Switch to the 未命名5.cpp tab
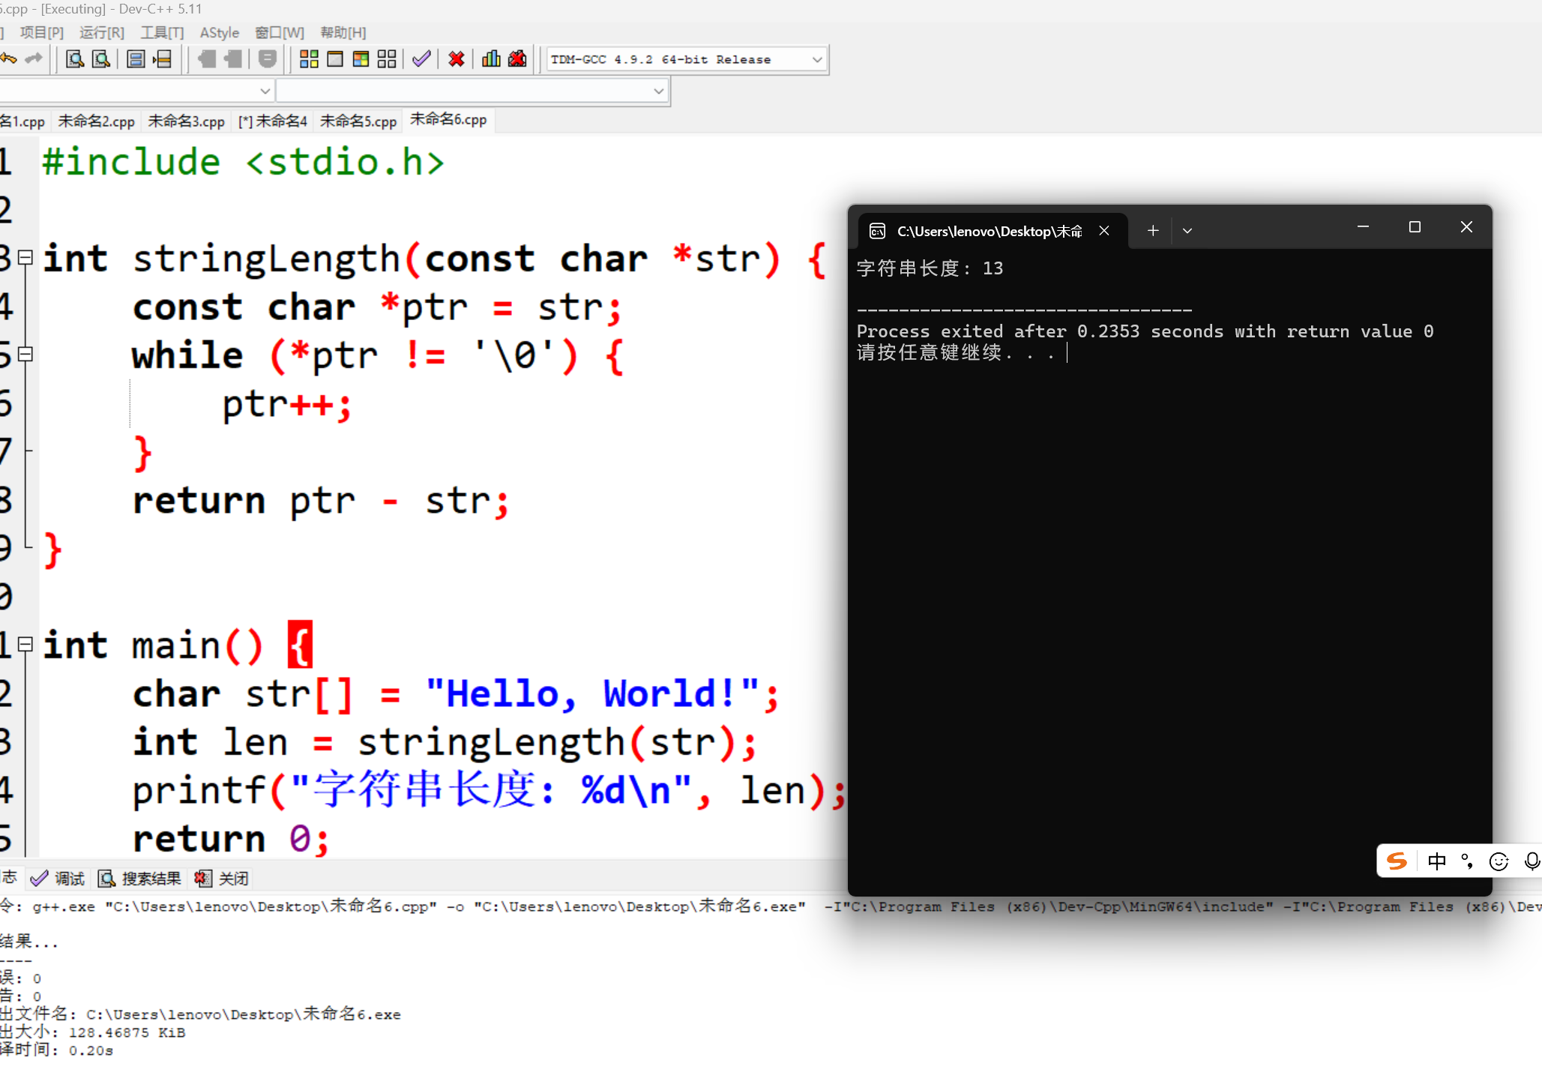This screenshot has width=1542, height=1078. (x=358, y=121)
